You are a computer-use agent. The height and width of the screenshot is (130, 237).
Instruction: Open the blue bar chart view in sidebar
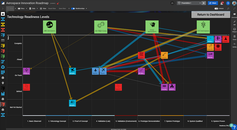pos(3,94)
